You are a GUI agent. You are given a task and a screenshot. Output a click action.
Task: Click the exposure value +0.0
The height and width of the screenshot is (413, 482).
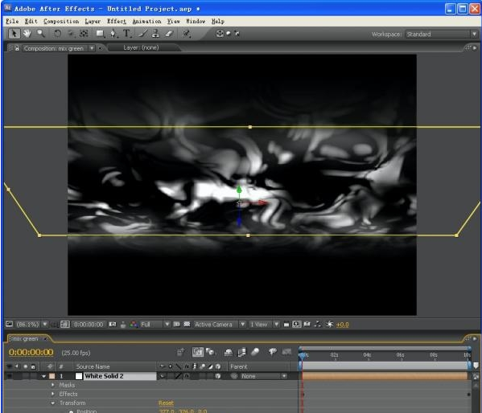click(343, 325)
